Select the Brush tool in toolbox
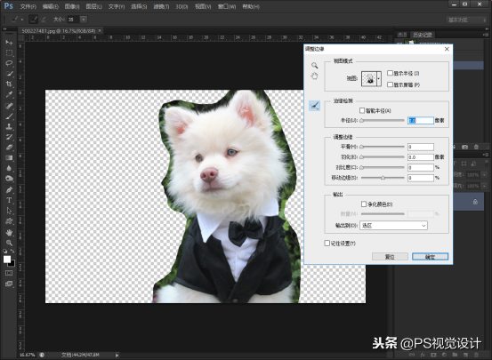 9,116
